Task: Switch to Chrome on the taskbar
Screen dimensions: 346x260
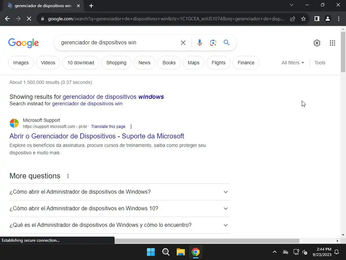Action: pyautogui.click(x=196, y=252)
